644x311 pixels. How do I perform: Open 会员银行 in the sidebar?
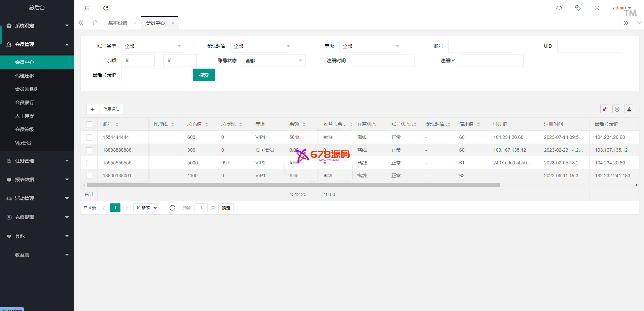[x=25, y=103]
